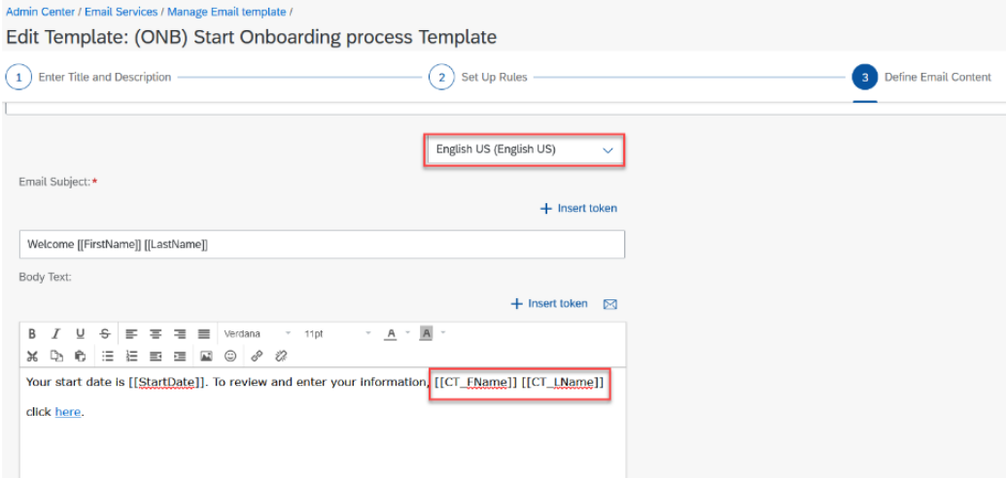
Task: Toggle italic formatting button
Action: pos(56,333)
